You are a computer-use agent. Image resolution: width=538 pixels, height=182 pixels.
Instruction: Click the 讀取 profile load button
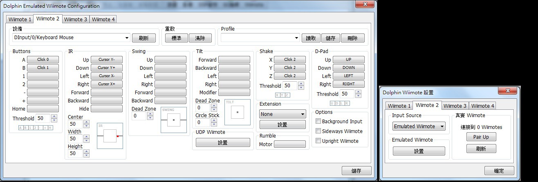pyautogui.click(x=311, y=38)
